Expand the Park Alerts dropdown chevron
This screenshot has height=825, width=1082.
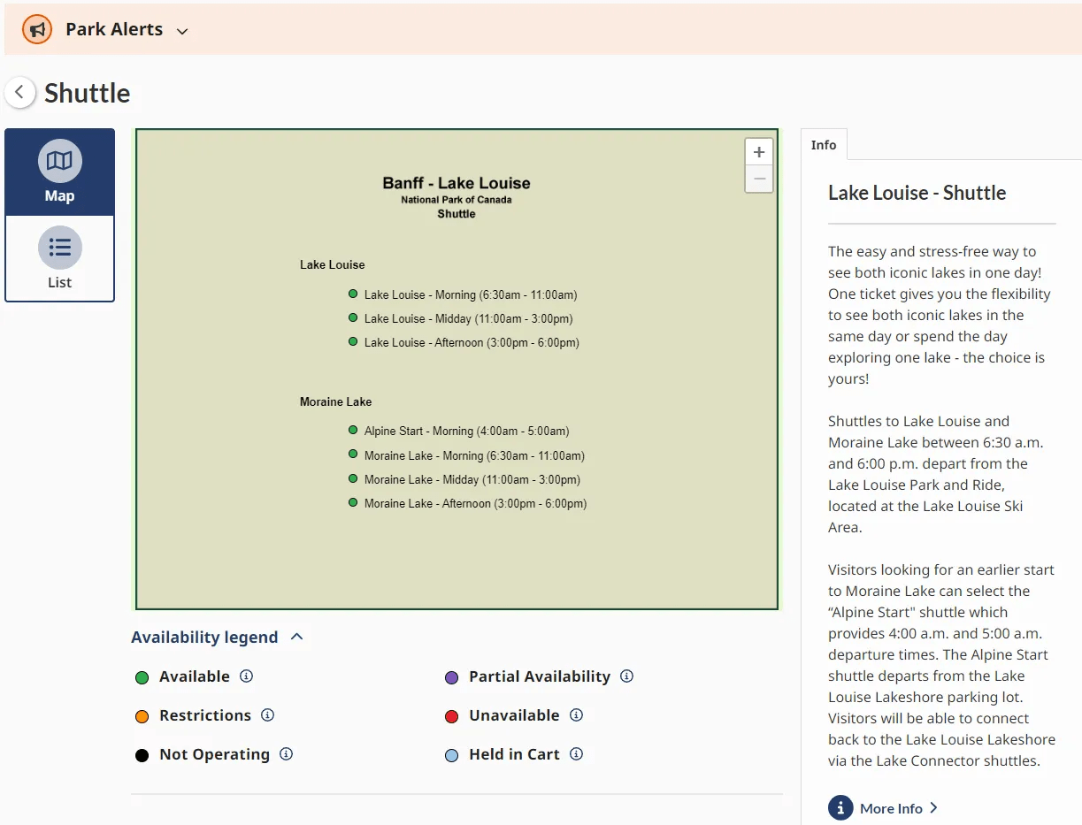click(x=182, y=31)
